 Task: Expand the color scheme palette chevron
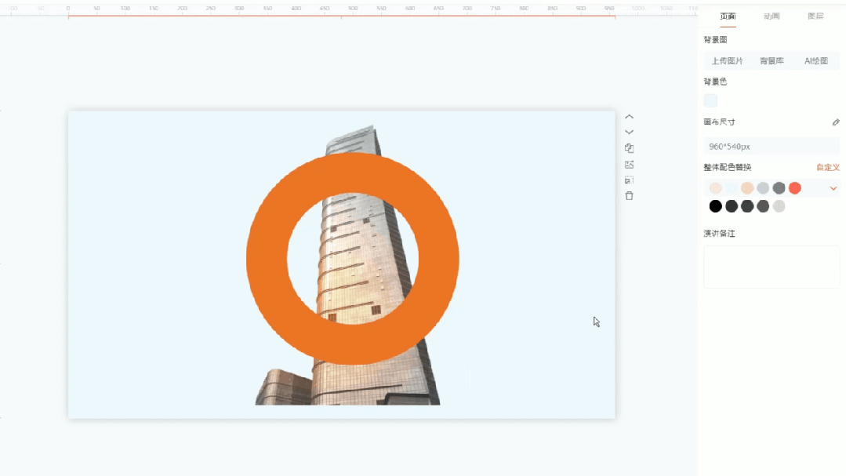pos(833,188)
